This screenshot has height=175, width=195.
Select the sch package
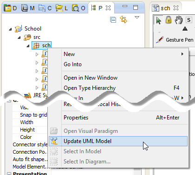tap(41, 45)
